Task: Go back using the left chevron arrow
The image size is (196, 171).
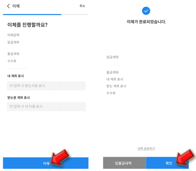Action: [x=8, y=6]
